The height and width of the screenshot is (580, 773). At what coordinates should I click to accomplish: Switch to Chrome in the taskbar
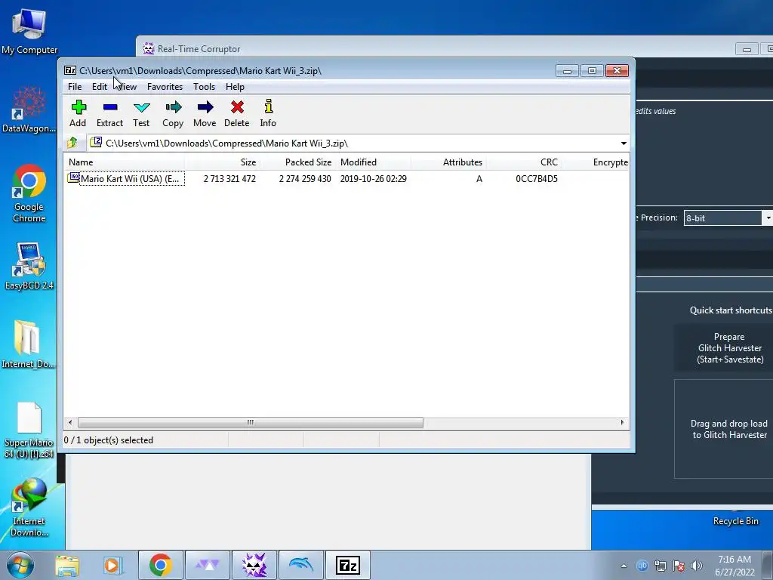[160, 565]
